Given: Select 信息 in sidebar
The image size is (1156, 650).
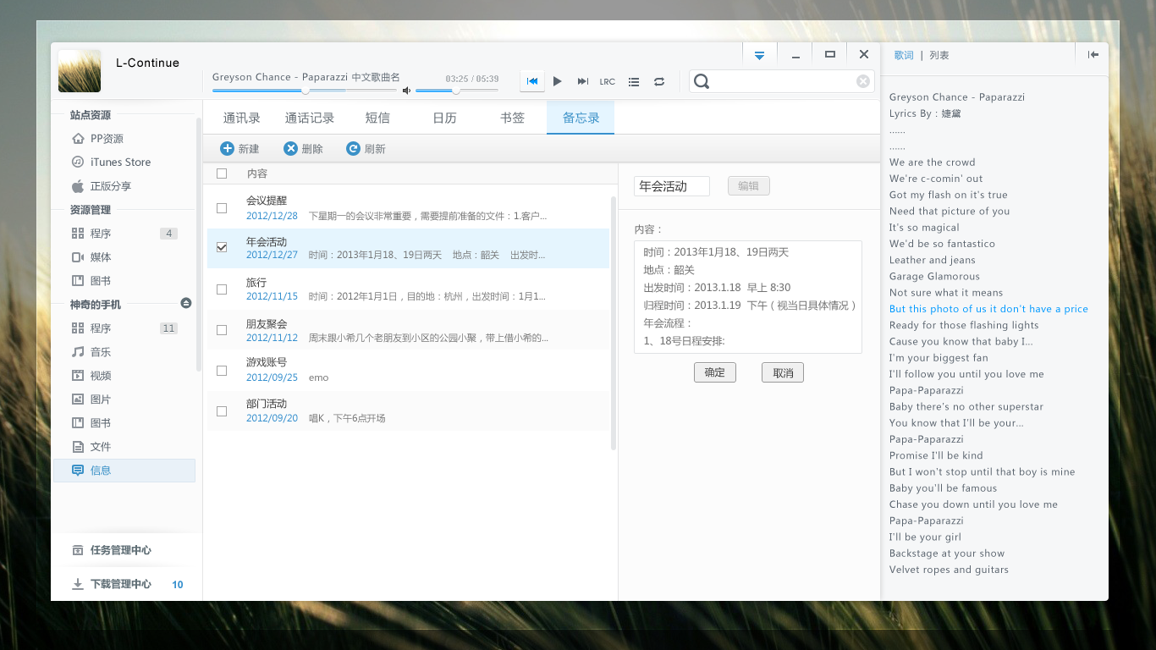Looking at the screenshot, I should [x=124, y=471].
